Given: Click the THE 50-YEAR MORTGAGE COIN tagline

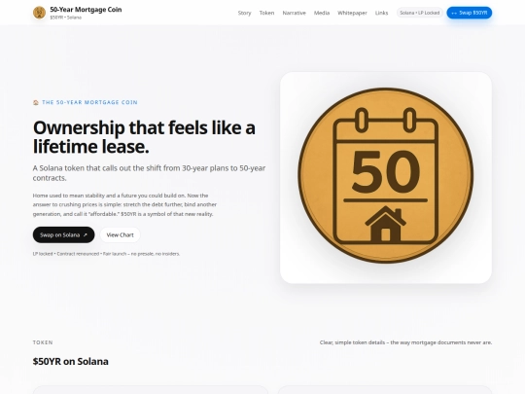Looking at the screenshot, I should tap(89, 102).
